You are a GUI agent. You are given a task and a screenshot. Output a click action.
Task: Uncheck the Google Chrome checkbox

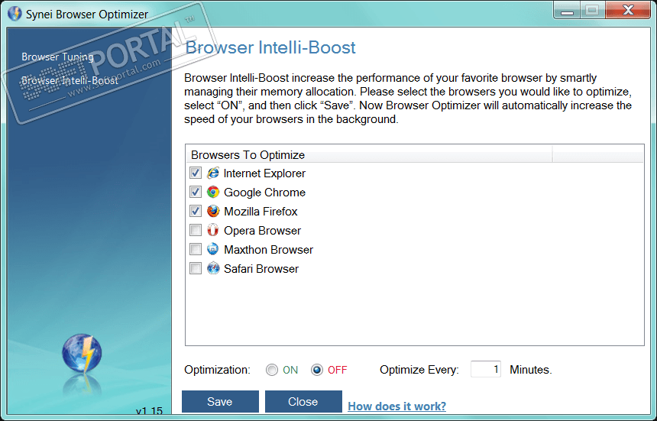[x=196, y=193]
